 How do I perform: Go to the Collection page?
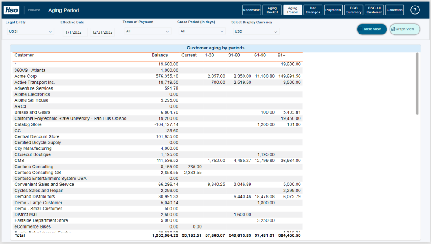point(394,10)
